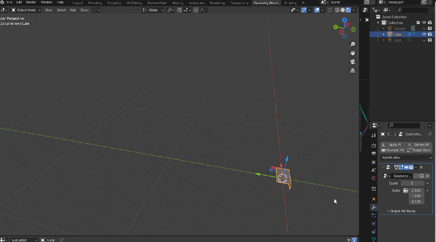
Task: Open the Object Mode dropdown
Action: coord(25,10)
